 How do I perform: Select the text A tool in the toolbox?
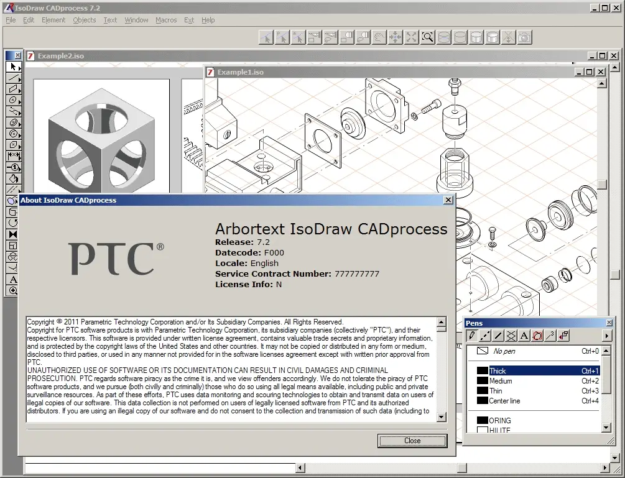[13, 279]
